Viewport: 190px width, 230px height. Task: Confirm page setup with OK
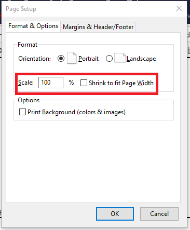[x=115, y=214]
